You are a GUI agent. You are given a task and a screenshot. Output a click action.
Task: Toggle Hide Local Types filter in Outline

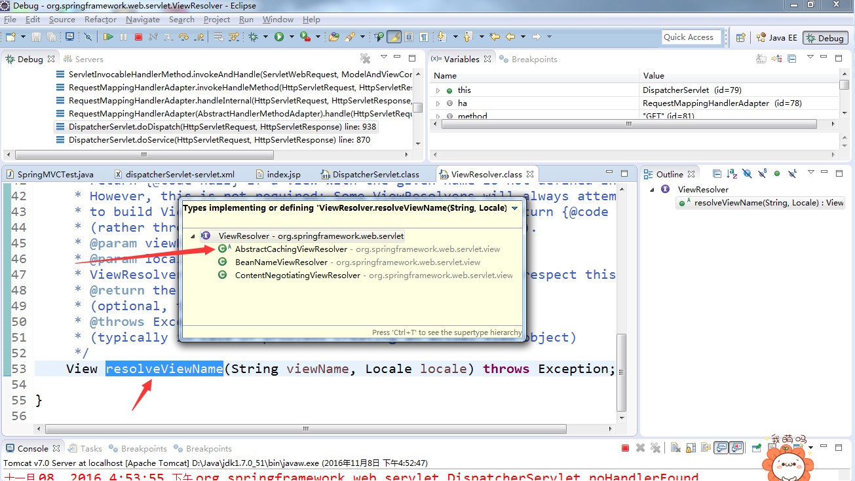coord(793,174)
